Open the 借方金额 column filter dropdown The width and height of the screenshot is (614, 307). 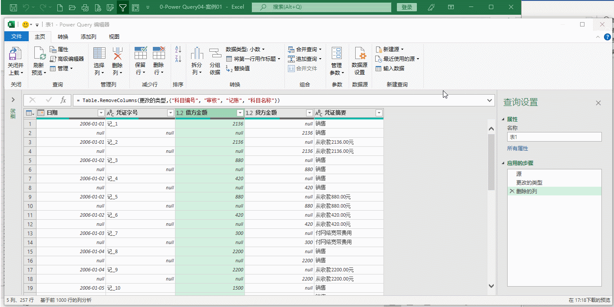click(240, 113)
